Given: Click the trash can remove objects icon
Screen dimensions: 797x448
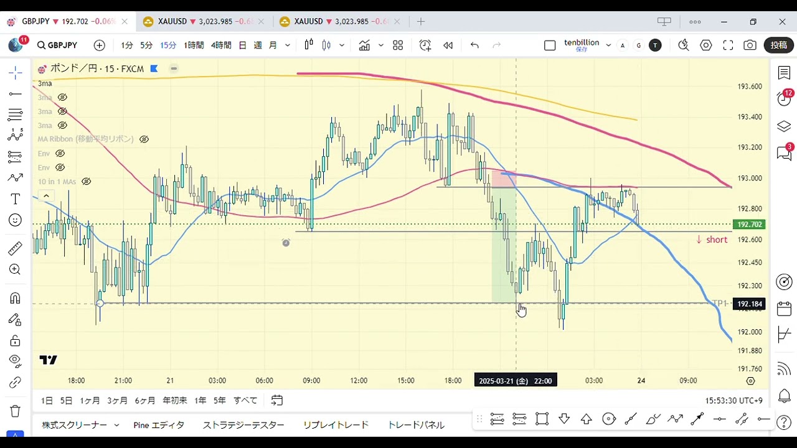Looking at the screenshot, I should (15, 411).
